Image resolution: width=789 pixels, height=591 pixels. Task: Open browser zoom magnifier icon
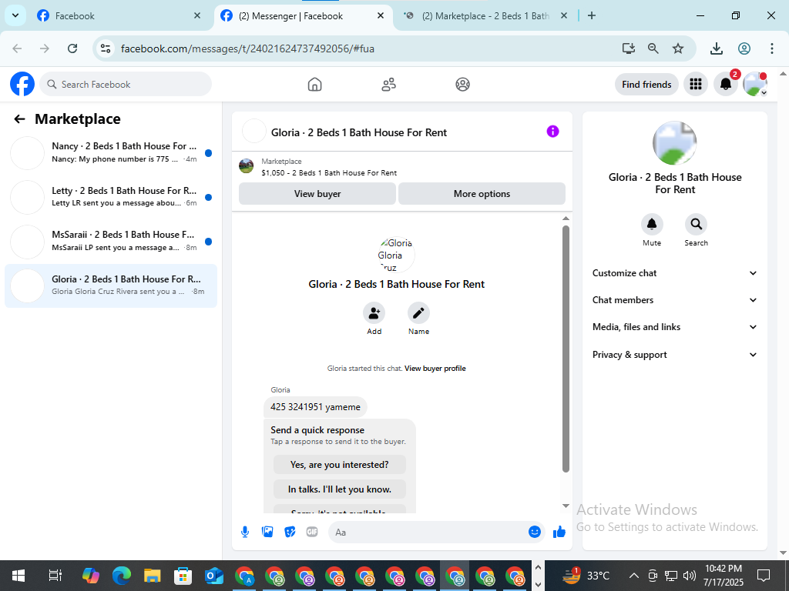coord(653,48)
